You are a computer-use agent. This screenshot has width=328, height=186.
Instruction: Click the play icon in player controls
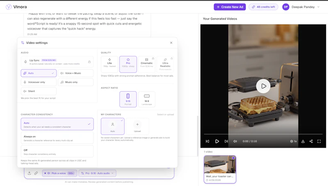click(x=217, y=141)
